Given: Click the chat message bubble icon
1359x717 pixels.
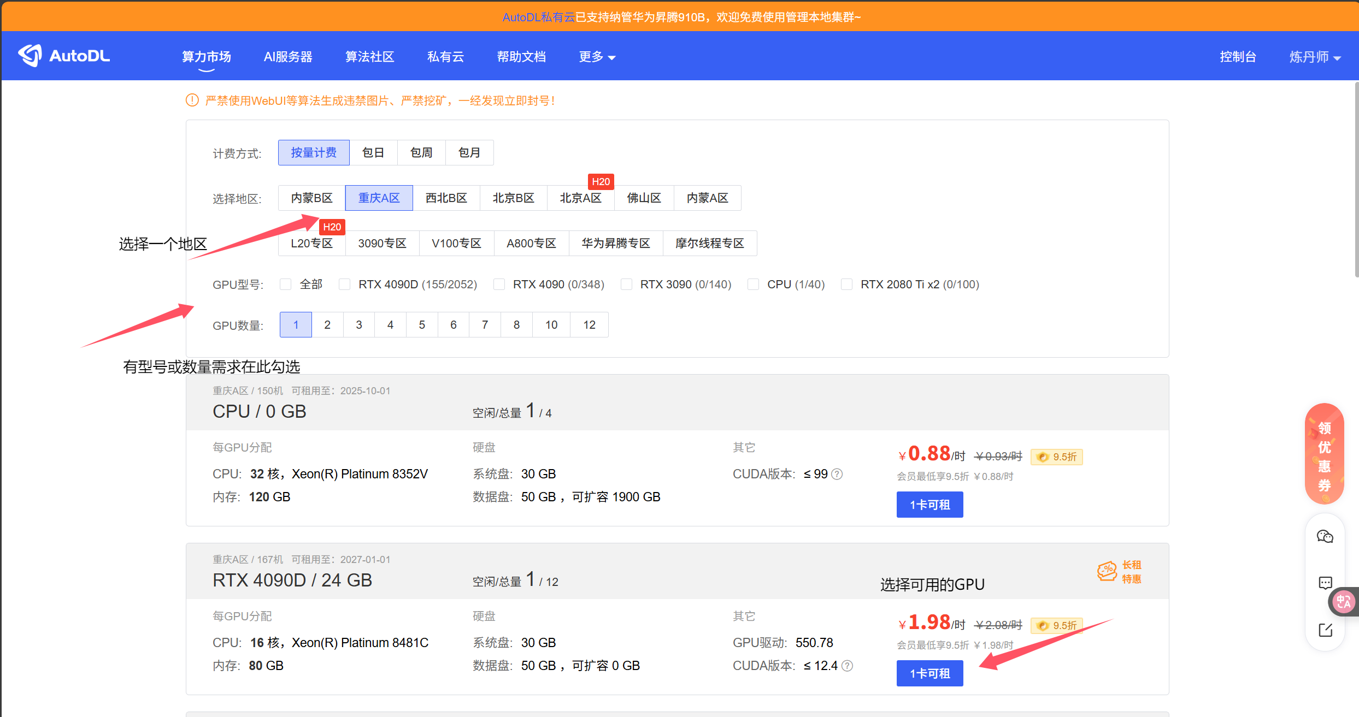Looking at the screenshot, I should point(1325,583).
